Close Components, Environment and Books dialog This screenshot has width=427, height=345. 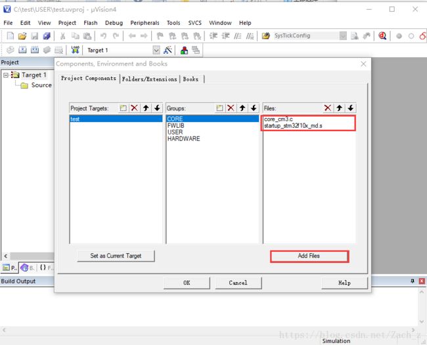tap(363, 64)
